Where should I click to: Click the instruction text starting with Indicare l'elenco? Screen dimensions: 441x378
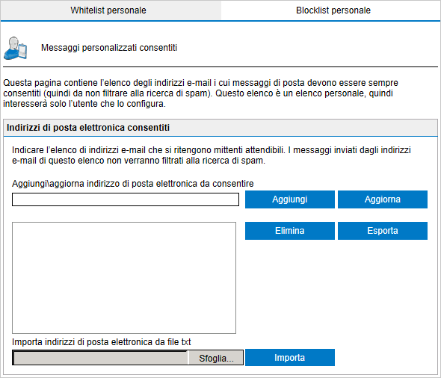(x=212, y=155)
